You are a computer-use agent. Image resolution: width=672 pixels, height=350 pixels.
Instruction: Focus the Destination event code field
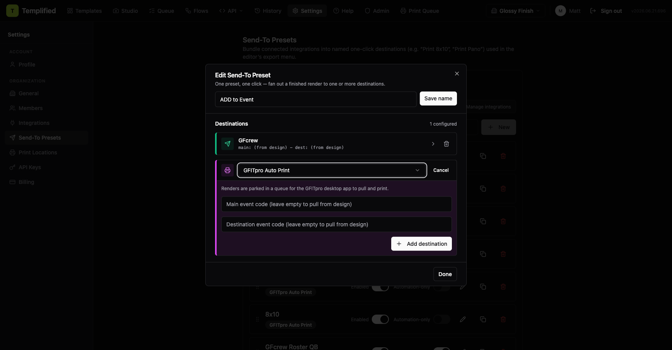336,224
